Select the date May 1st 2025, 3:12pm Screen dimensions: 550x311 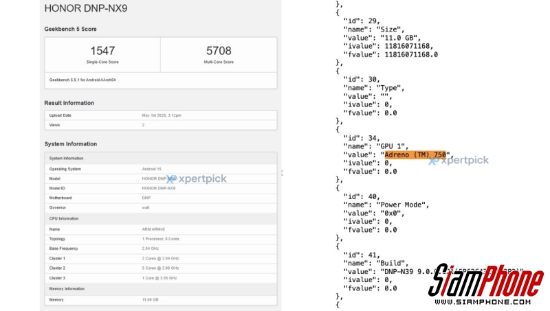[162, 115]
